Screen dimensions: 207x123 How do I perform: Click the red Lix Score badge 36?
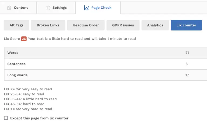24,39
